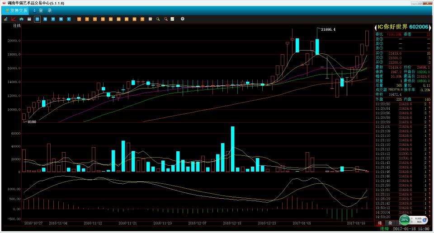This screenshot has width=434, height=233.
Task: Switch to the 细 detail tab
Action: (x=380, y=223)
